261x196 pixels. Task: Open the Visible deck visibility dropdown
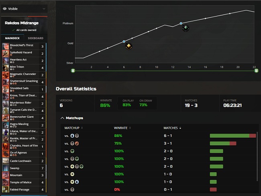coord(24,8)
